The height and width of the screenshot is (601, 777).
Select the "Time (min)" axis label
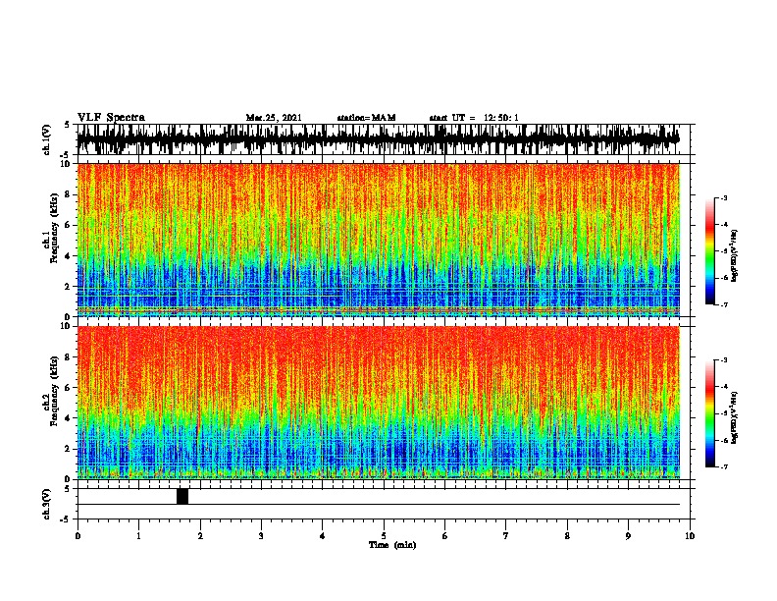point(392,545)
